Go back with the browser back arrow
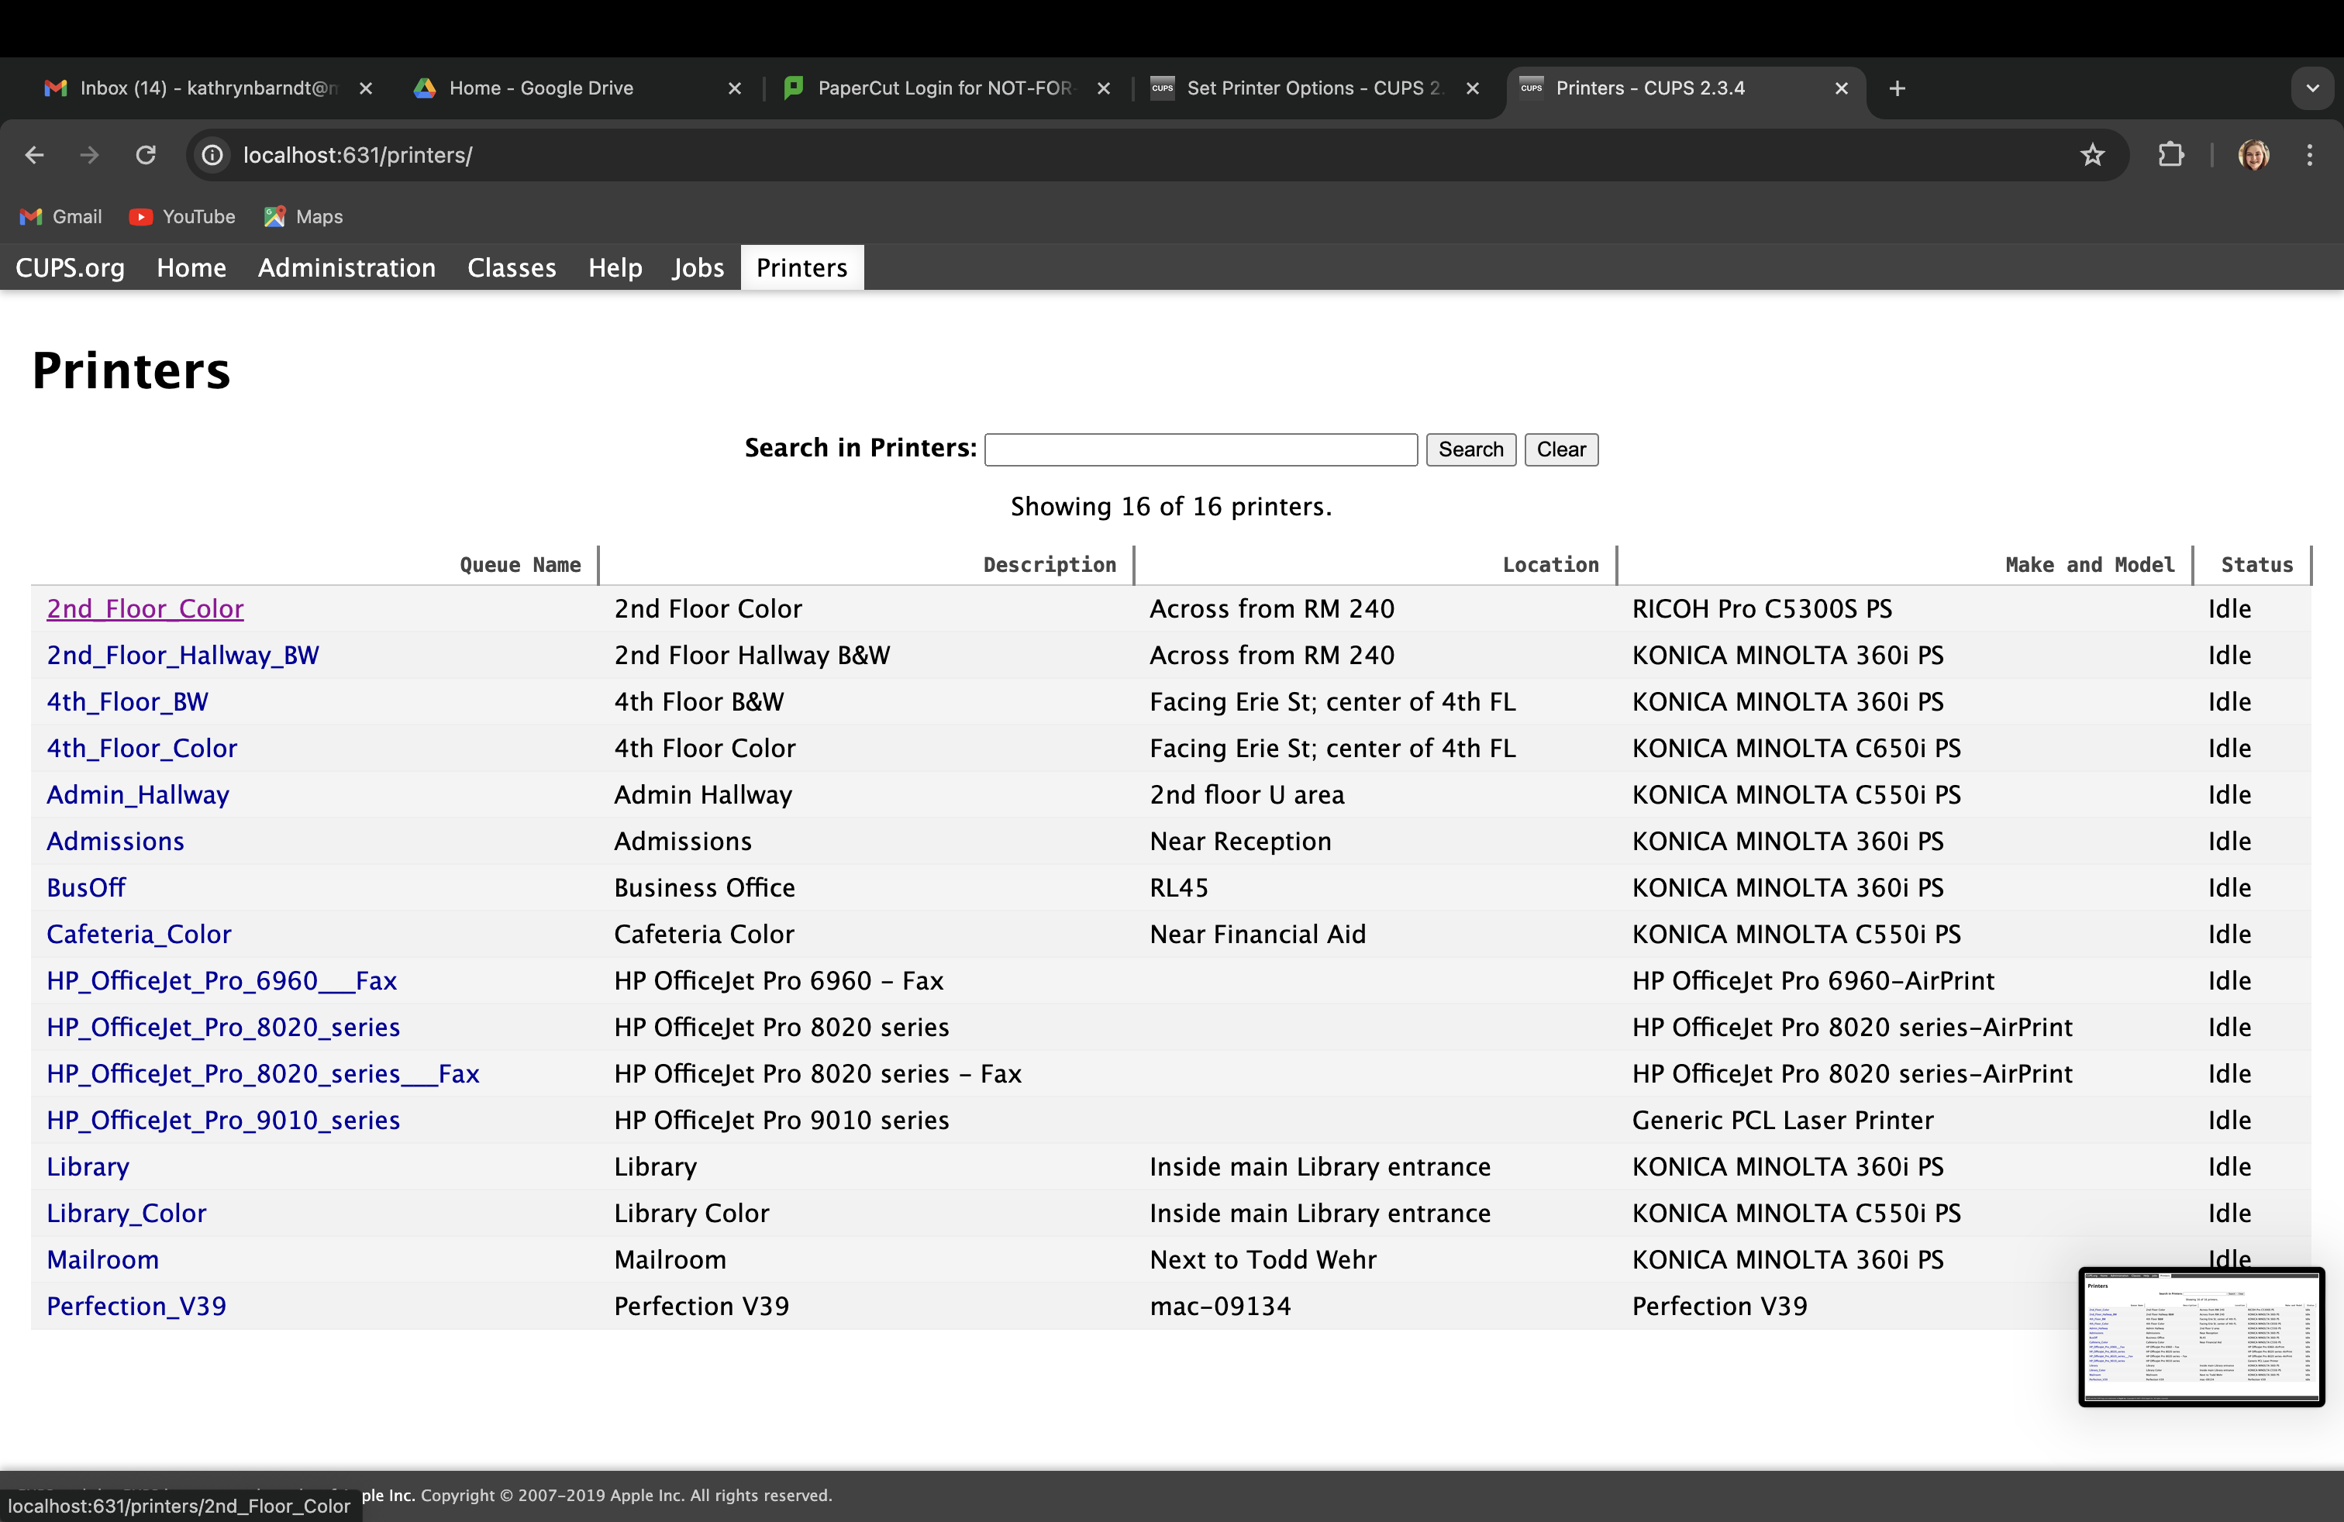Screen dimensions: 2344x1522 [x=34, y=154]
